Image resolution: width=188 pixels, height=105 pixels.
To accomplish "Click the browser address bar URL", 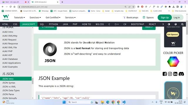I will [34, 7].
